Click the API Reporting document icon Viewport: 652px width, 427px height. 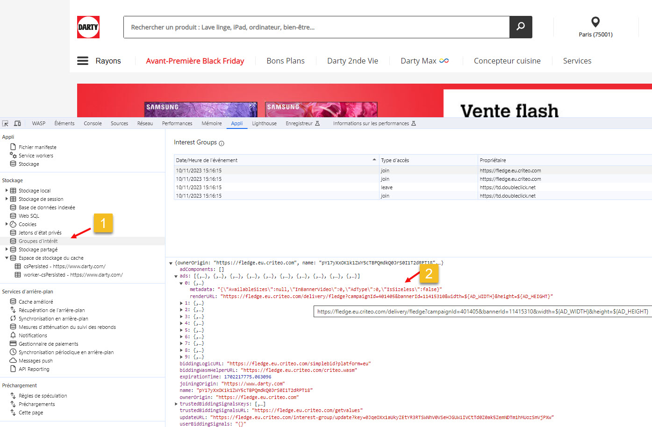click(13, 369)
